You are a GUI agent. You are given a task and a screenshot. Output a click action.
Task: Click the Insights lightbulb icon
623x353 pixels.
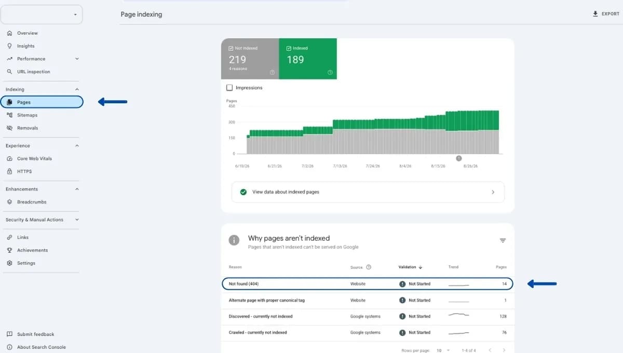click(9, 46)
